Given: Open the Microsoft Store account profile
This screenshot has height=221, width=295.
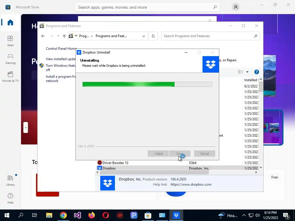Looking at the screenshot, I should click(x=236, y=7).
